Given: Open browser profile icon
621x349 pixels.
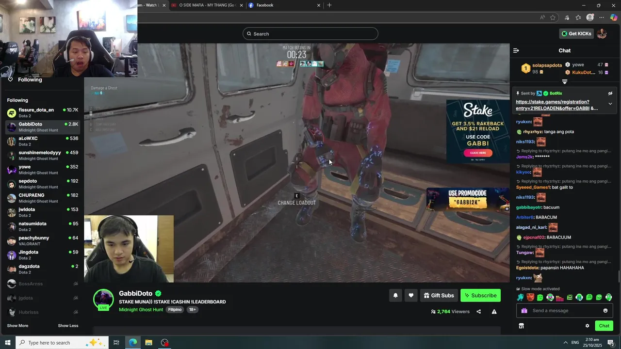Looking at the screenshot, I should [x=590, y=17].
